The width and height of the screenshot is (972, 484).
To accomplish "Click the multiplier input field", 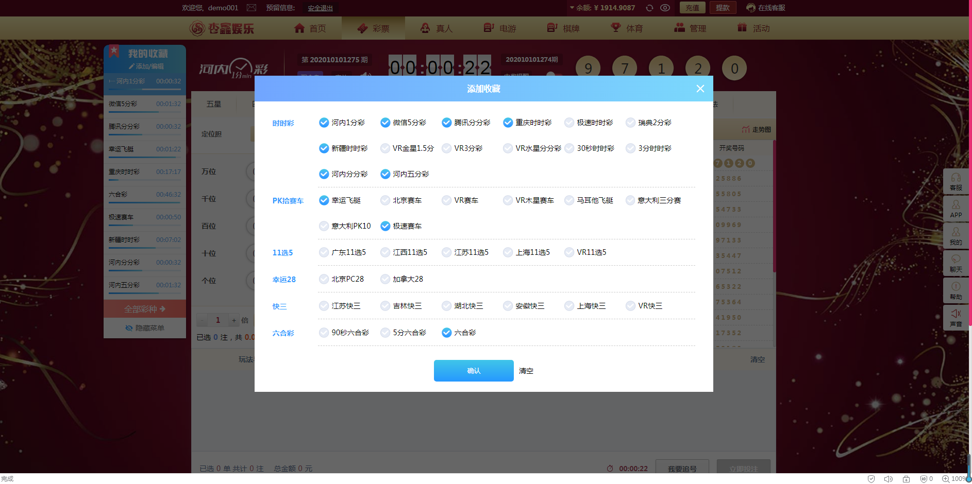I will (218, 320).
